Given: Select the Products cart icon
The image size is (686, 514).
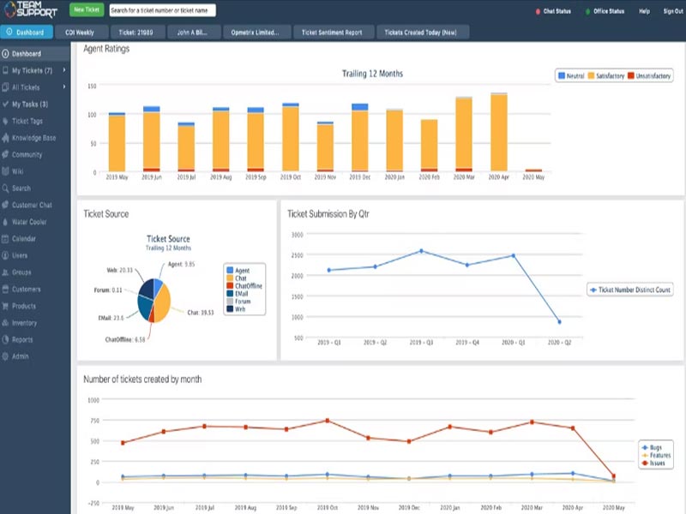Looking at the screenshot, I should pos(6,306).
